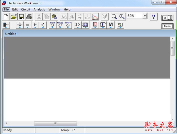The width and height of the screenshot is (177, 134).
Task: Click the Flip Vertical icon
Action: pos(79,17)
